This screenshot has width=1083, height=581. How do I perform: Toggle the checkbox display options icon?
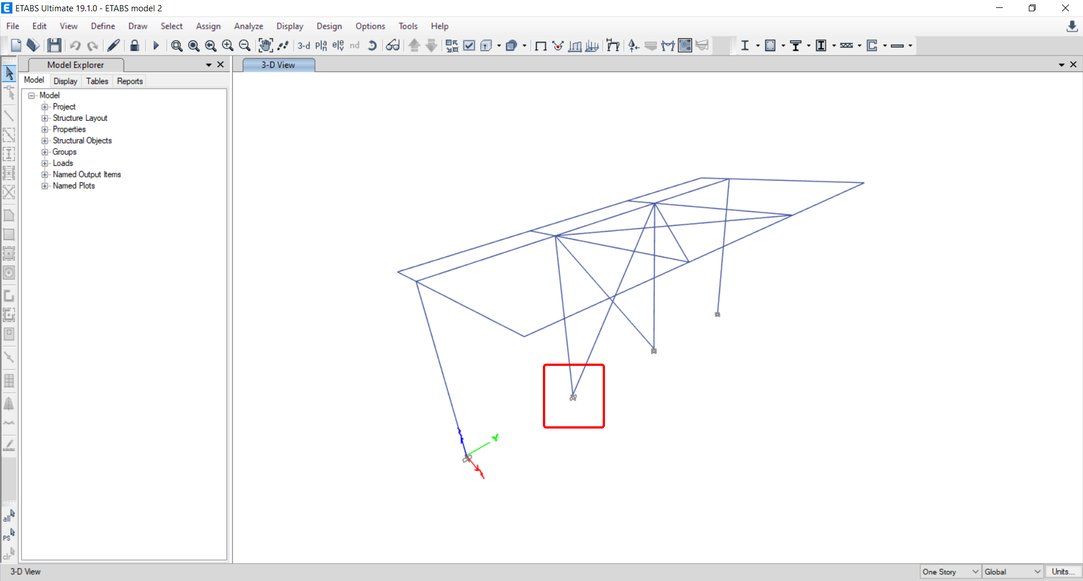coord(469,46)
